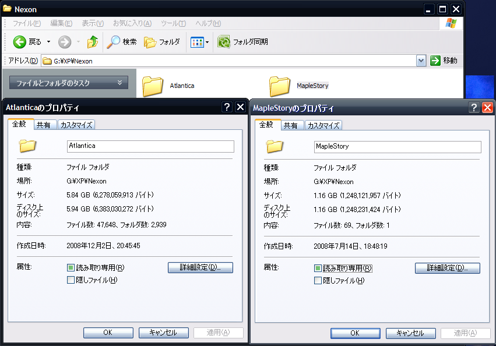Switch to カスタマイズ tab in MapleStory properties
Screen dimensions: 496x346
(323, 126)
